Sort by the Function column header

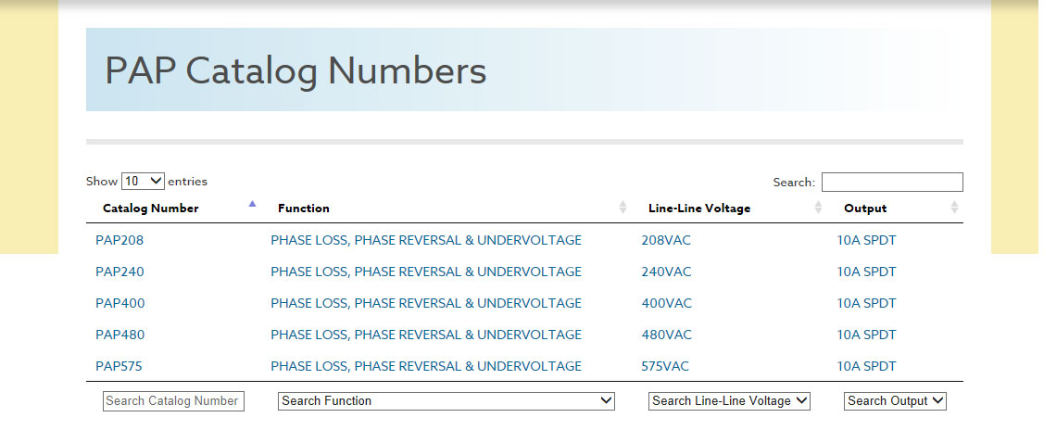click(x=304, y=209)
